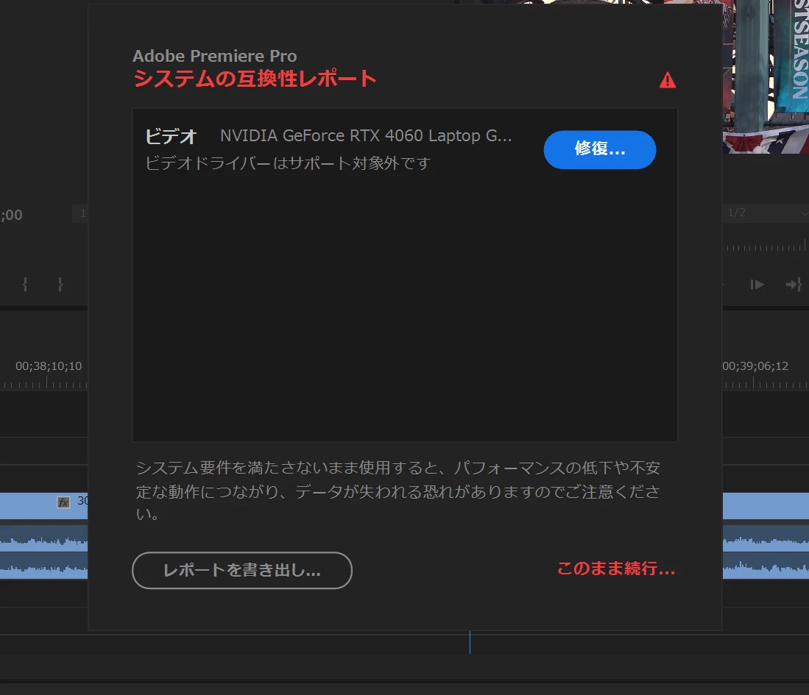Click the Mark Out brace icon behind dialog
The image size is (809, 695).
tap(60, 284)
